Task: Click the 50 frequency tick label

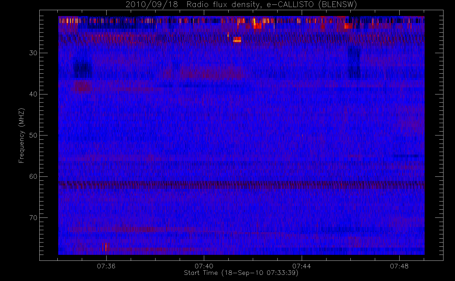Action: (x=33, y=135)
